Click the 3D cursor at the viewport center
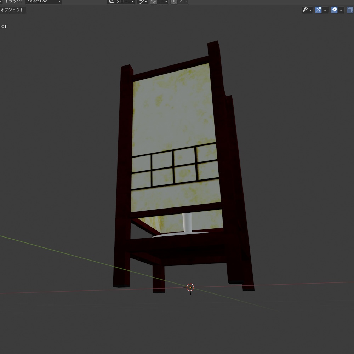This screenshot has width=354, height=354. (x=190, y=287)
